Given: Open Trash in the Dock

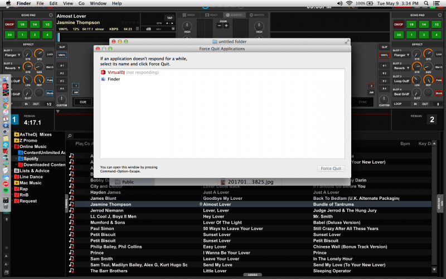Looking at the screenshot, I should [x=6, y=206].
